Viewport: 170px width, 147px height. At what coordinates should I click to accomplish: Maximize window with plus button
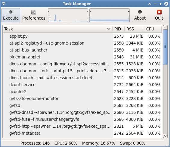[161, 4]
